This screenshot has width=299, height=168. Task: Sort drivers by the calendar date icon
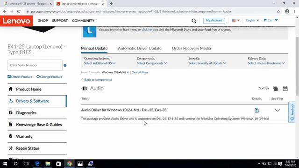285,88
